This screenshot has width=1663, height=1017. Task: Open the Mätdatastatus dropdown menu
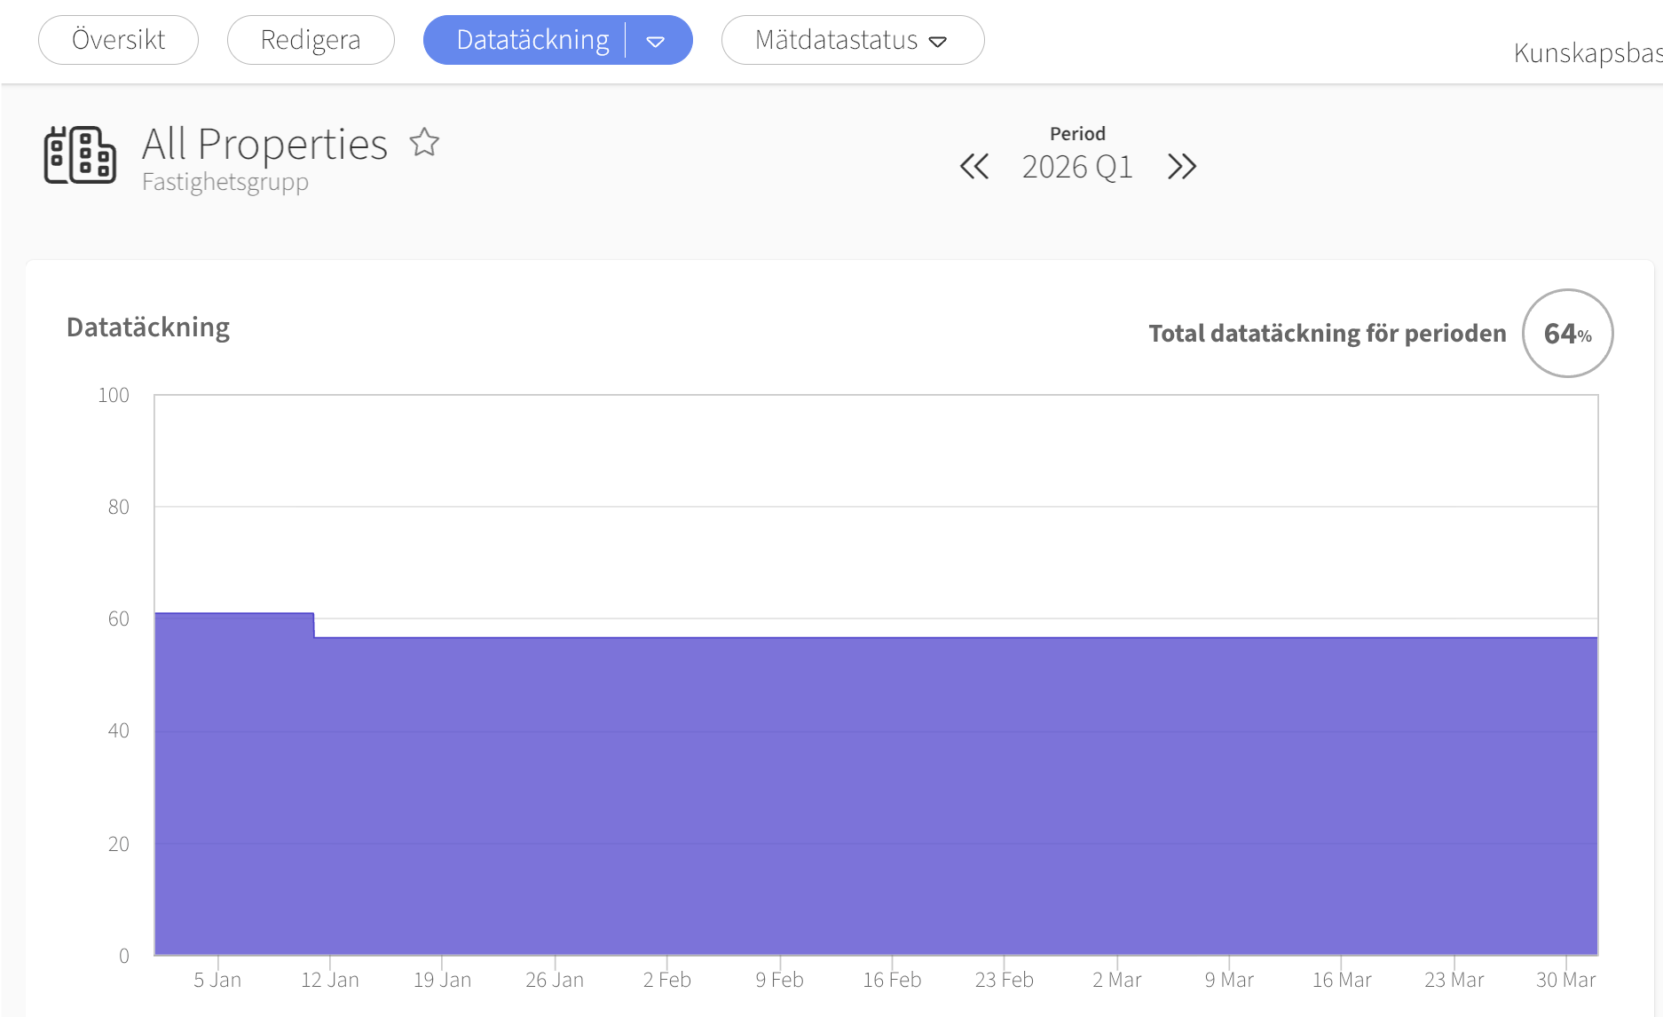coord(853,40)
